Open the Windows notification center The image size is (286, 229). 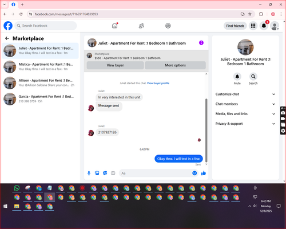279,206
